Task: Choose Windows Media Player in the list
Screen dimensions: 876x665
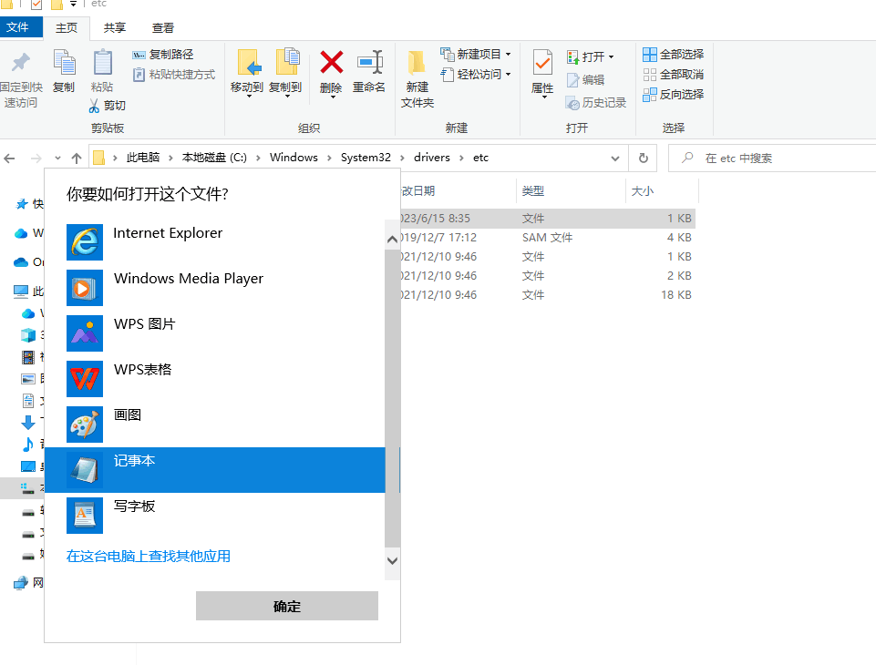Action: tap(214, 288)
